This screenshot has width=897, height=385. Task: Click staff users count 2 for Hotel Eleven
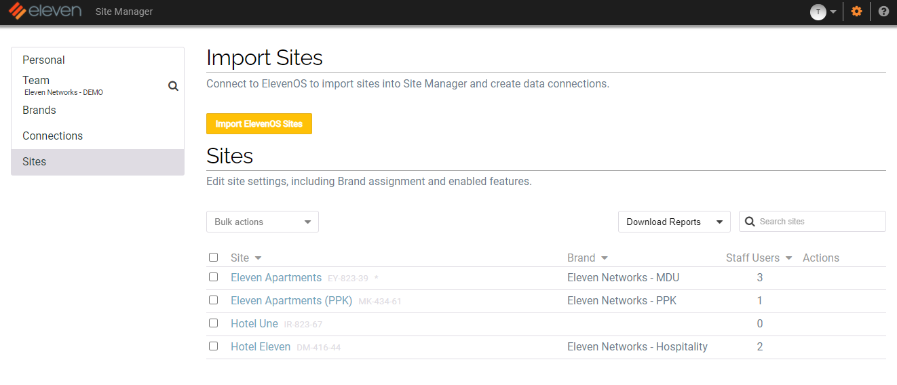(x=760, y=346)
